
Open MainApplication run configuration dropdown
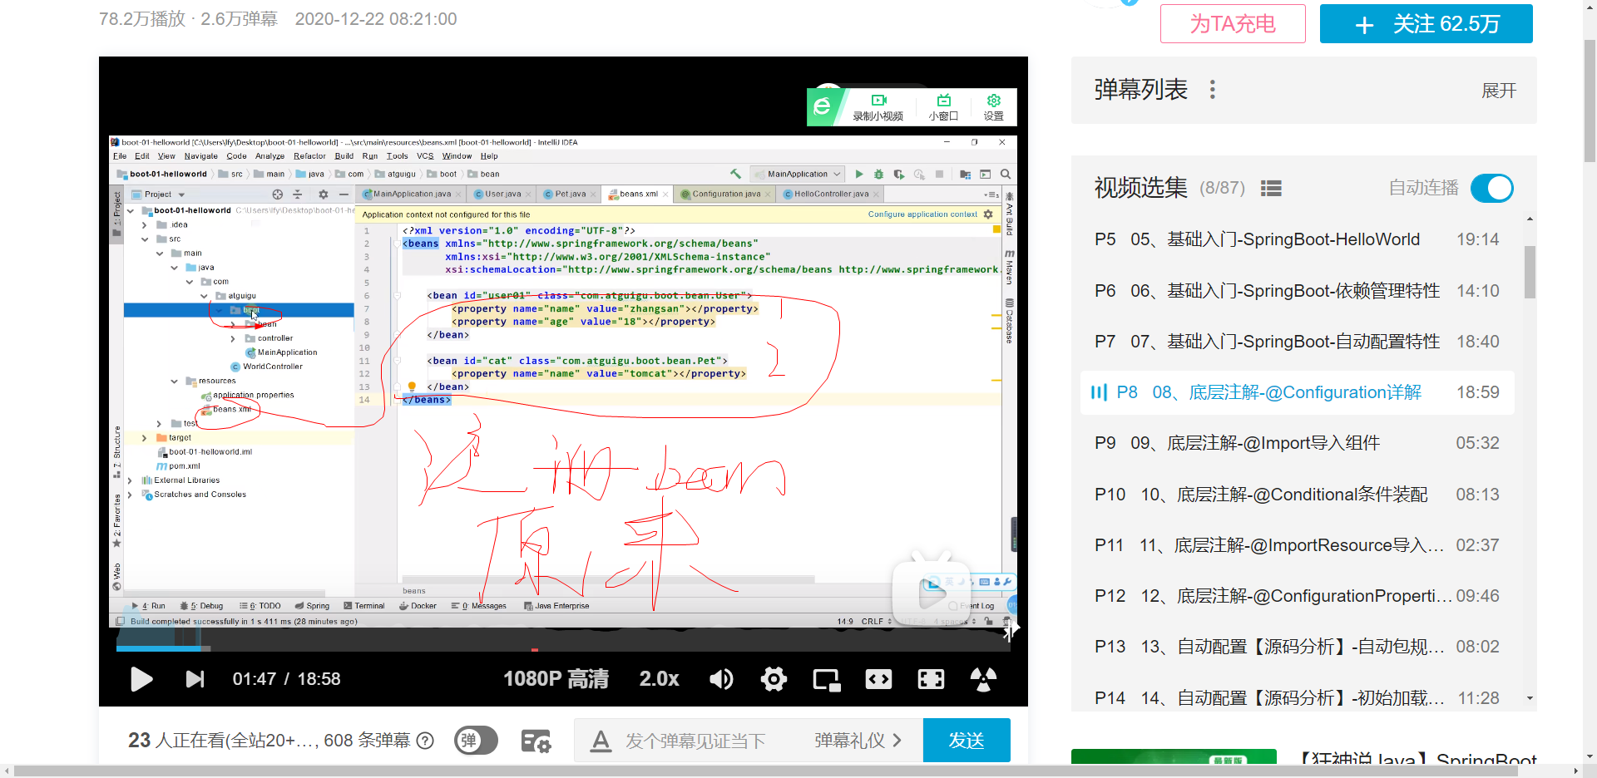(798, 175)
